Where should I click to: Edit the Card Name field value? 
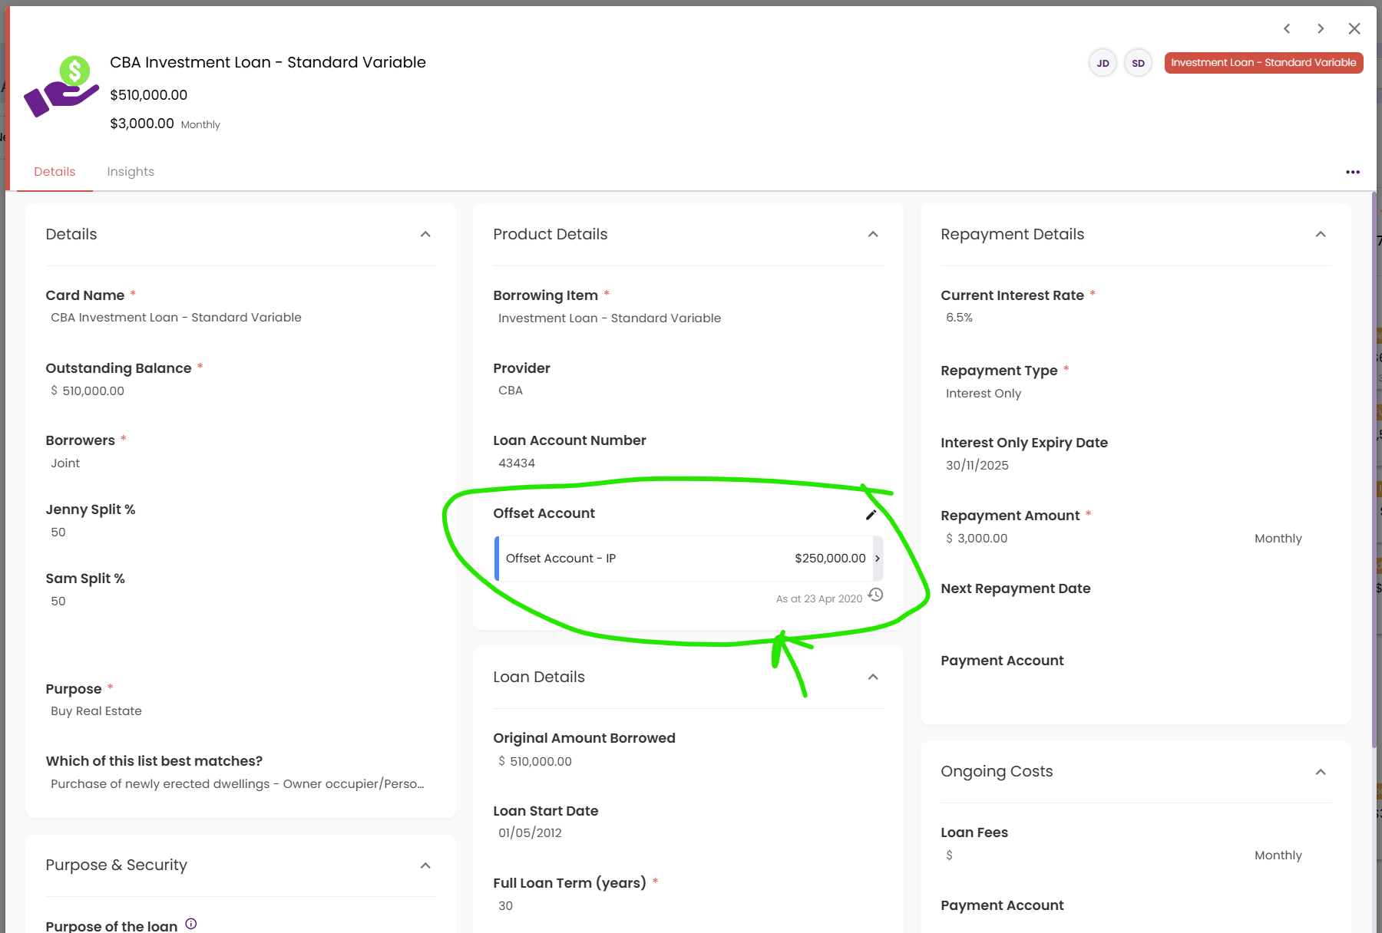176,318
